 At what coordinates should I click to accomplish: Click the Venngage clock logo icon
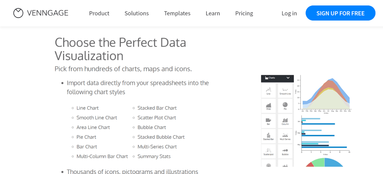pyautogui.click(x=18, y=13)
